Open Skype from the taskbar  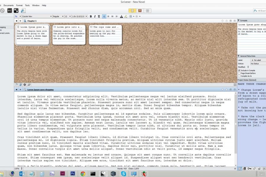click(124, 174)
